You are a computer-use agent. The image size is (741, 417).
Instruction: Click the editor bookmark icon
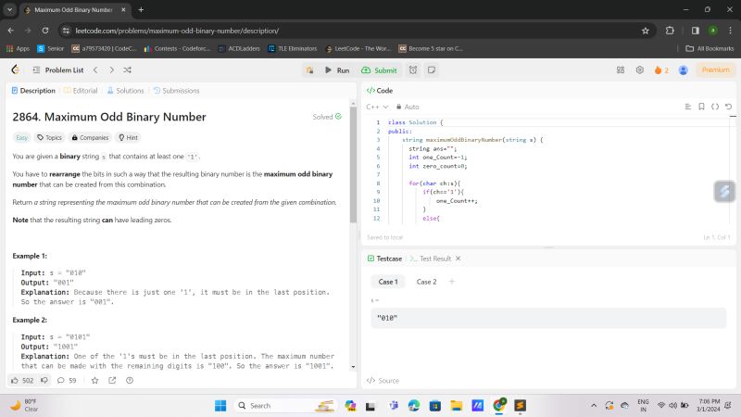click(701, 107)
